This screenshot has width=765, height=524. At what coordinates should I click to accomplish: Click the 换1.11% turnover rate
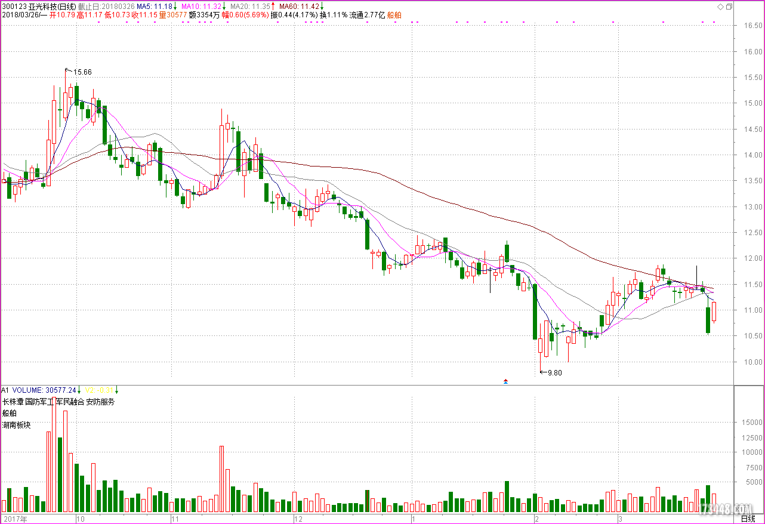coord(334,15)
